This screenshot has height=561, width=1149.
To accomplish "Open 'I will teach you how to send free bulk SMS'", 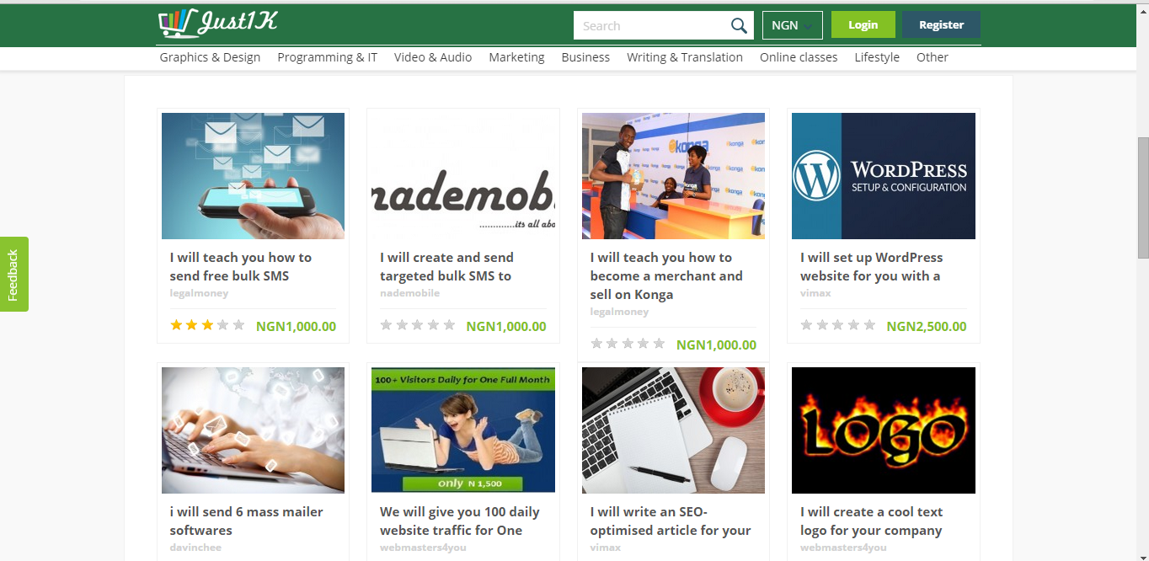I will tap(241, 266).
